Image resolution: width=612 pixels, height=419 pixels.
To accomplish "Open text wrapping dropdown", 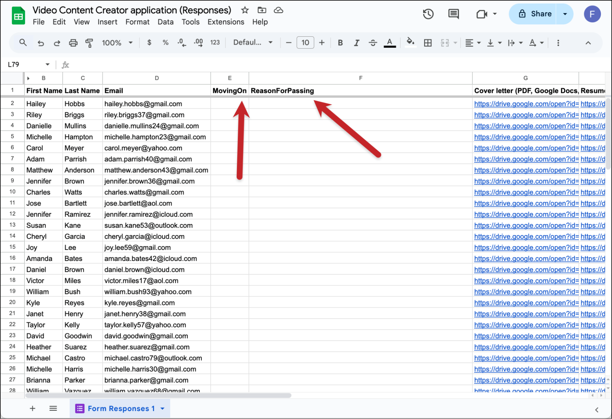I will (515, 43).
